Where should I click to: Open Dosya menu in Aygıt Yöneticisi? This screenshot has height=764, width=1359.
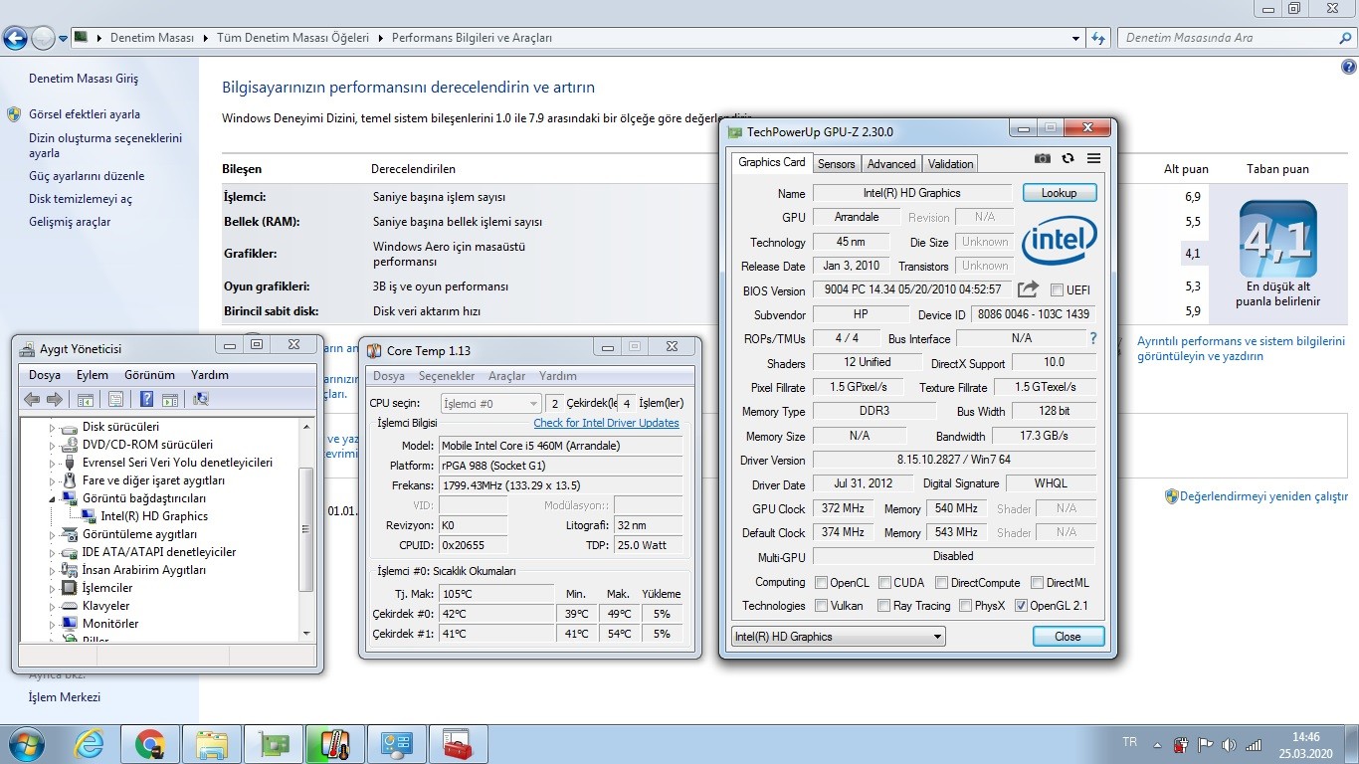pyautogui.click(x=44, y=375)
